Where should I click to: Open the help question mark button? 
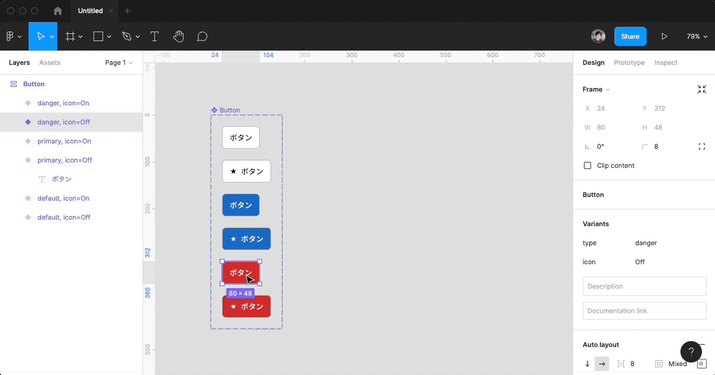[691, 352]
